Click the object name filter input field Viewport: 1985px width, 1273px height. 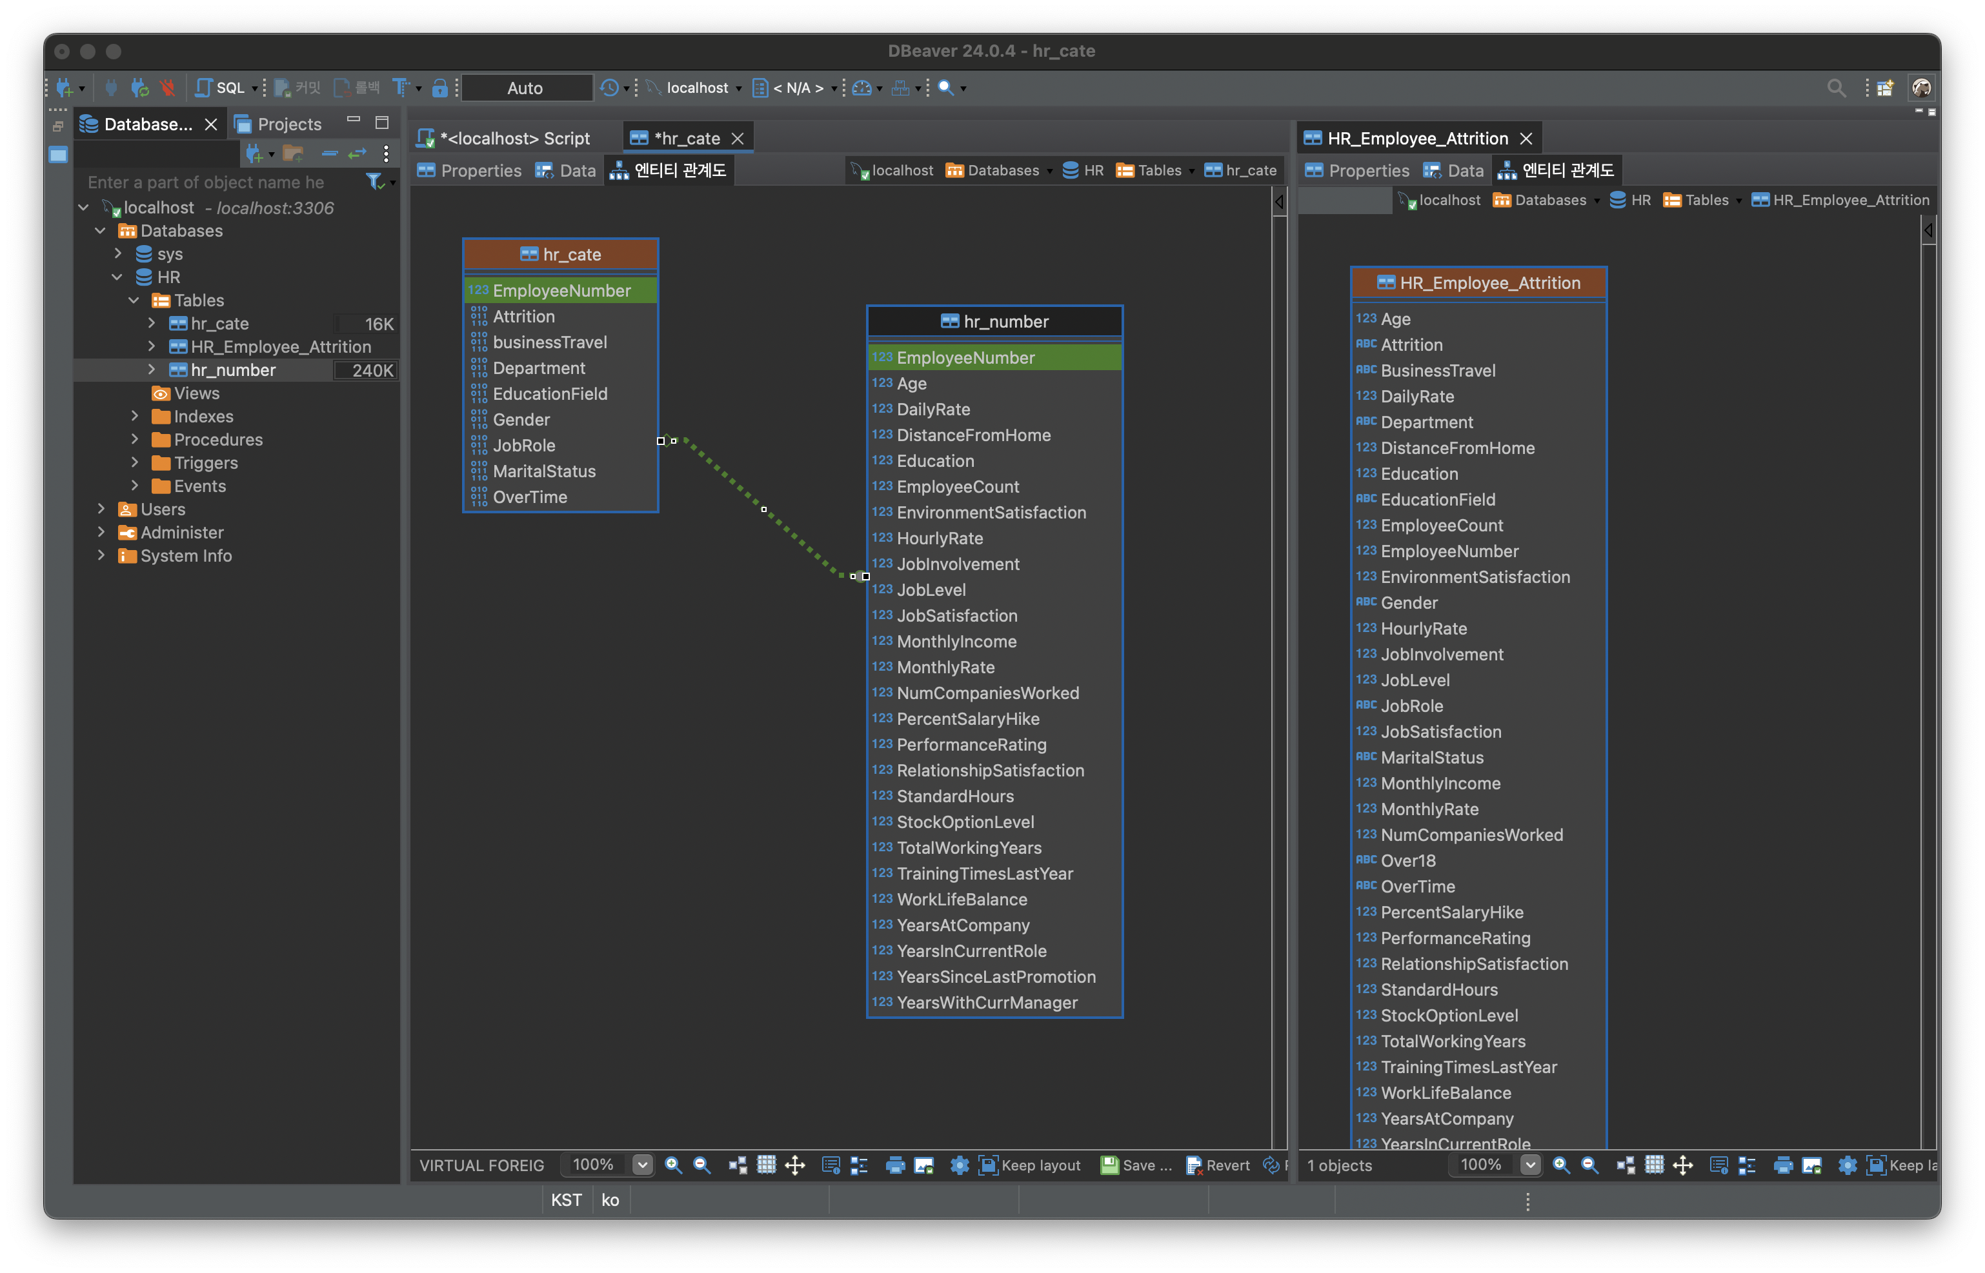(x=219, y=182)
